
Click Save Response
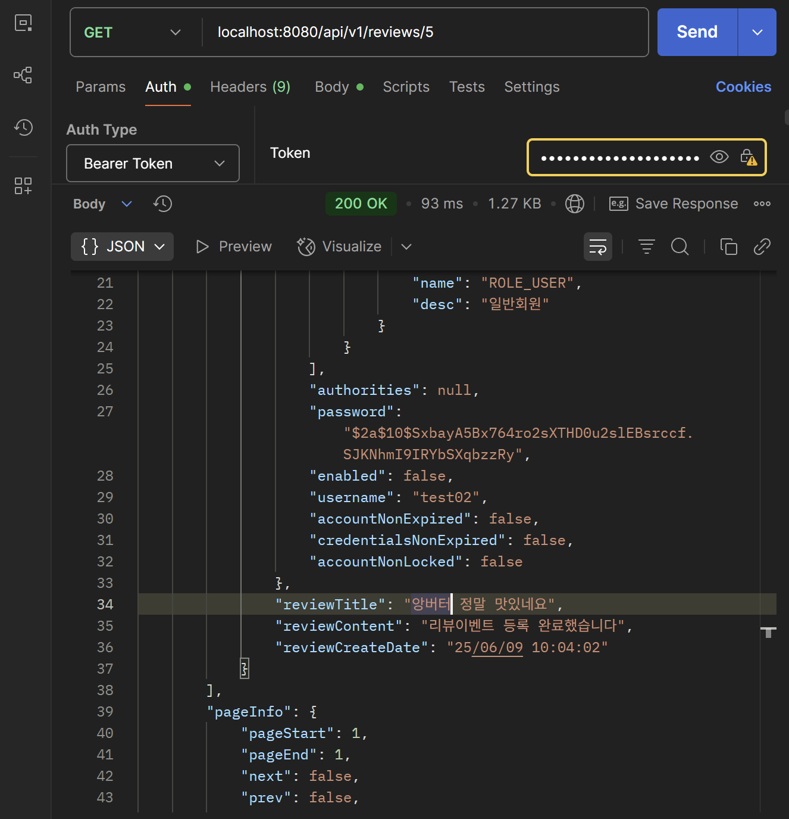674,204
